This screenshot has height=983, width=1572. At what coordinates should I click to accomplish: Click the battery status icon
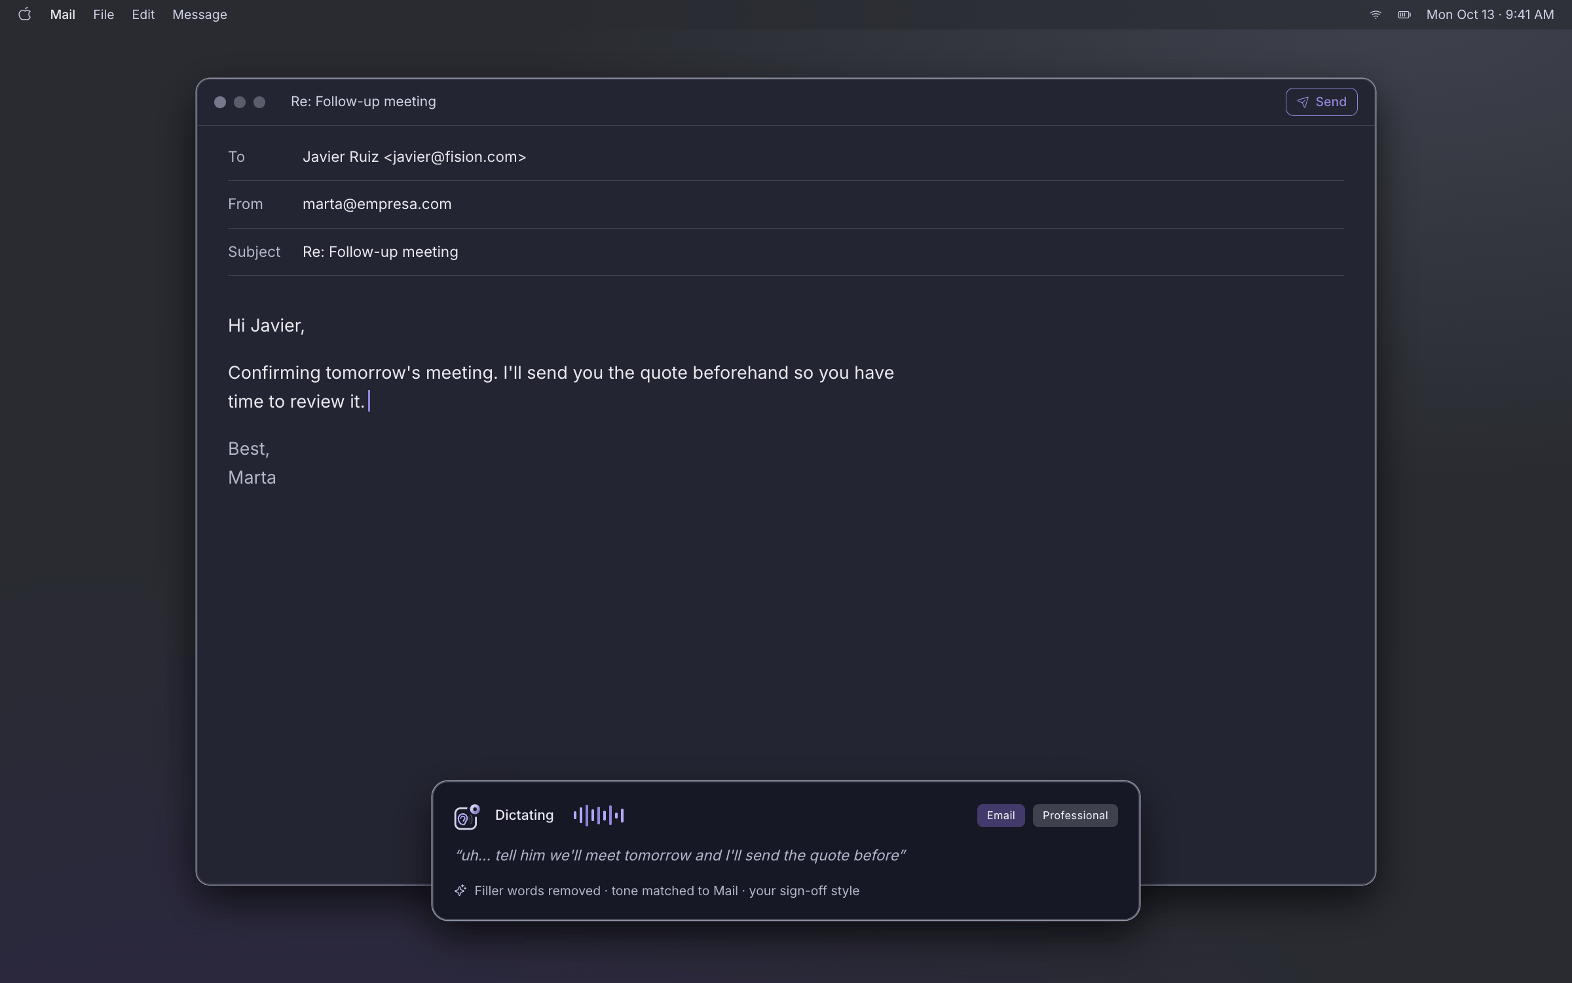pos(1404,14)
